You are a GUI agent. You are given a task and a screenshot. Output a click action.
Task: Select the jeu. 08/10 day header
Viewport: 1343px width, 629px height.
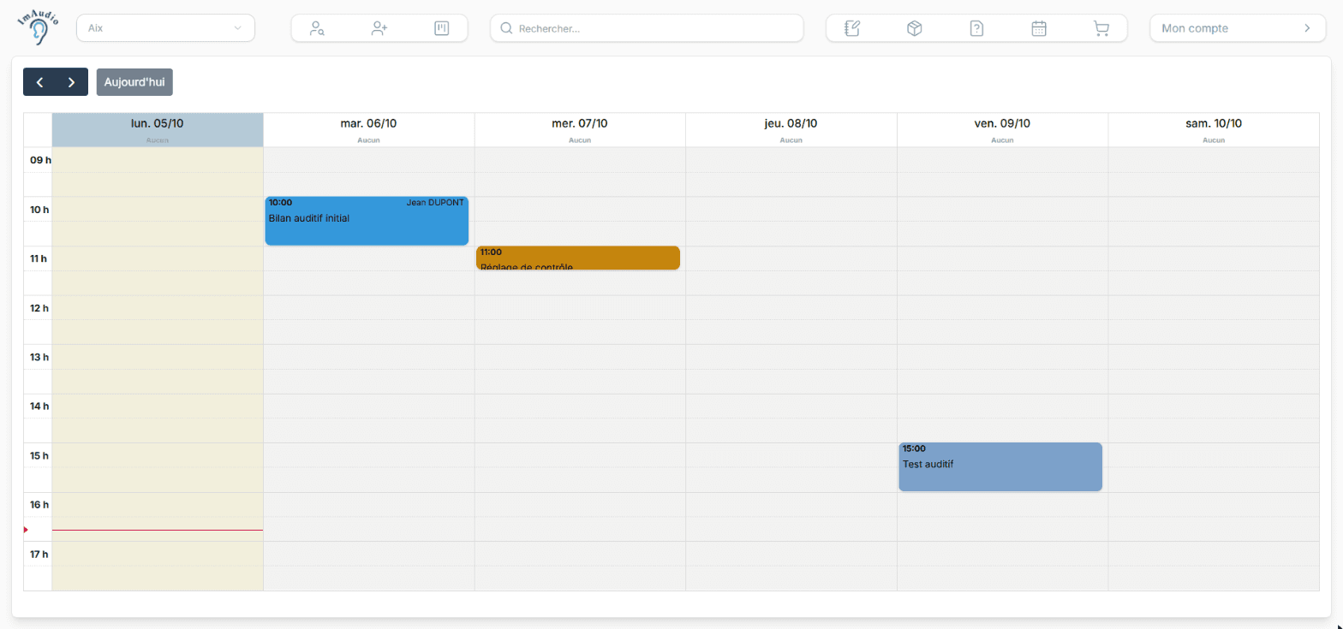coord(791,129)
